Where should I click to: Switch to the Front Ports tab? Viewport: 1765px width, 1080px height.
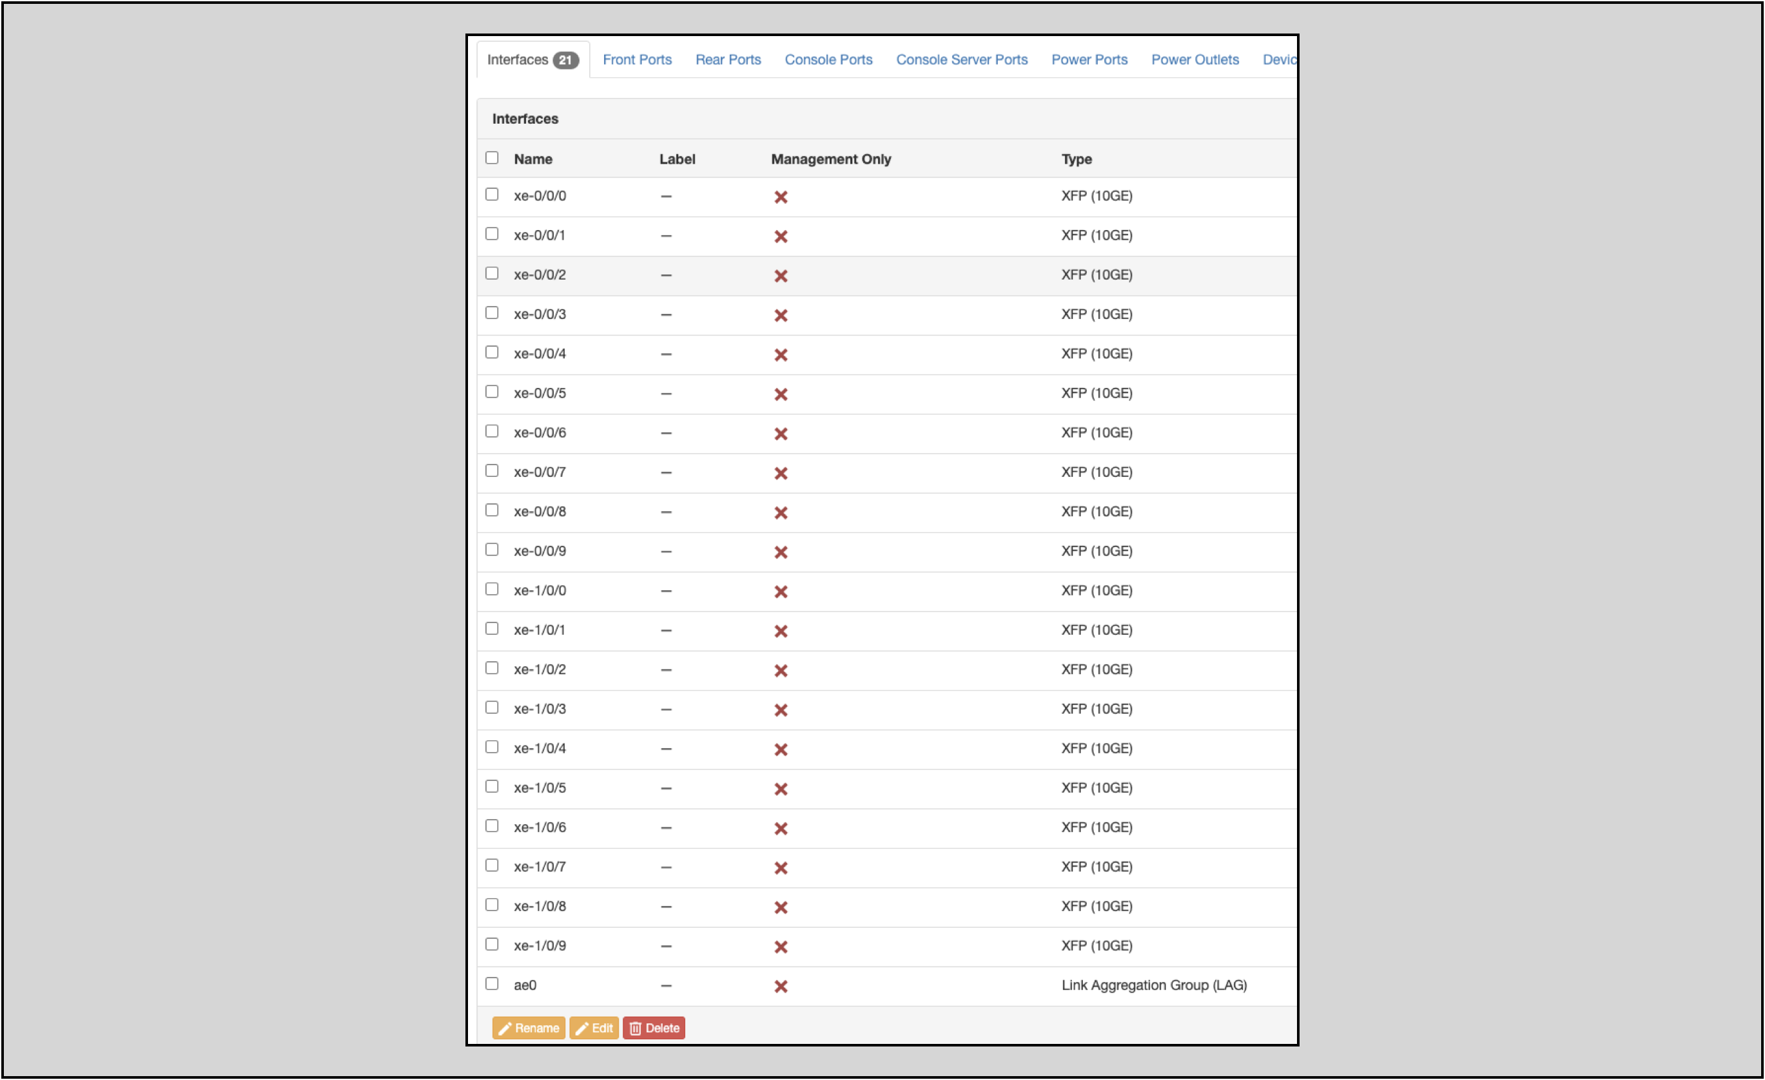coord(637,59)
